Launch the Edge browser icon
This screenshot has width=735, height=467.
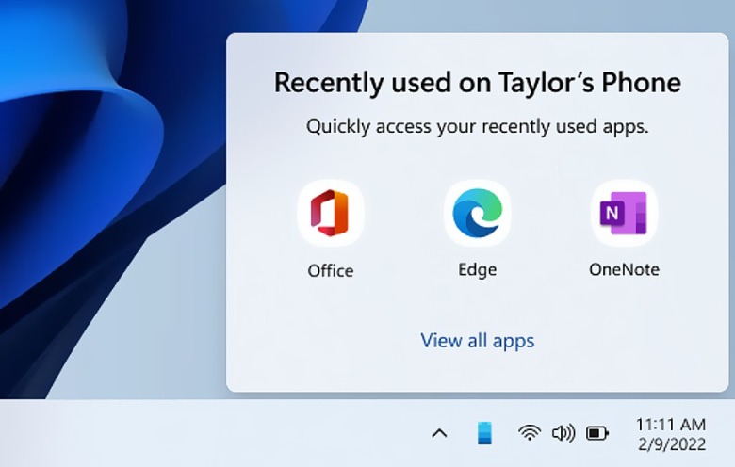click(477, 213)
